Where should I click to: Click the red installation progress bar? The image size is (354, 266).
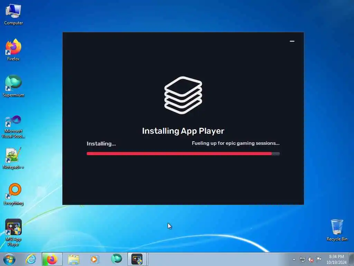[183, 154]
